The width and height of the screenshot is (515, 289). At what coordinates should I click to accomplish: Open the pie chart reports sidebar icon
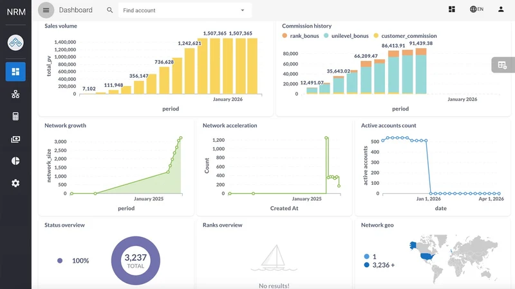[15, 161]
